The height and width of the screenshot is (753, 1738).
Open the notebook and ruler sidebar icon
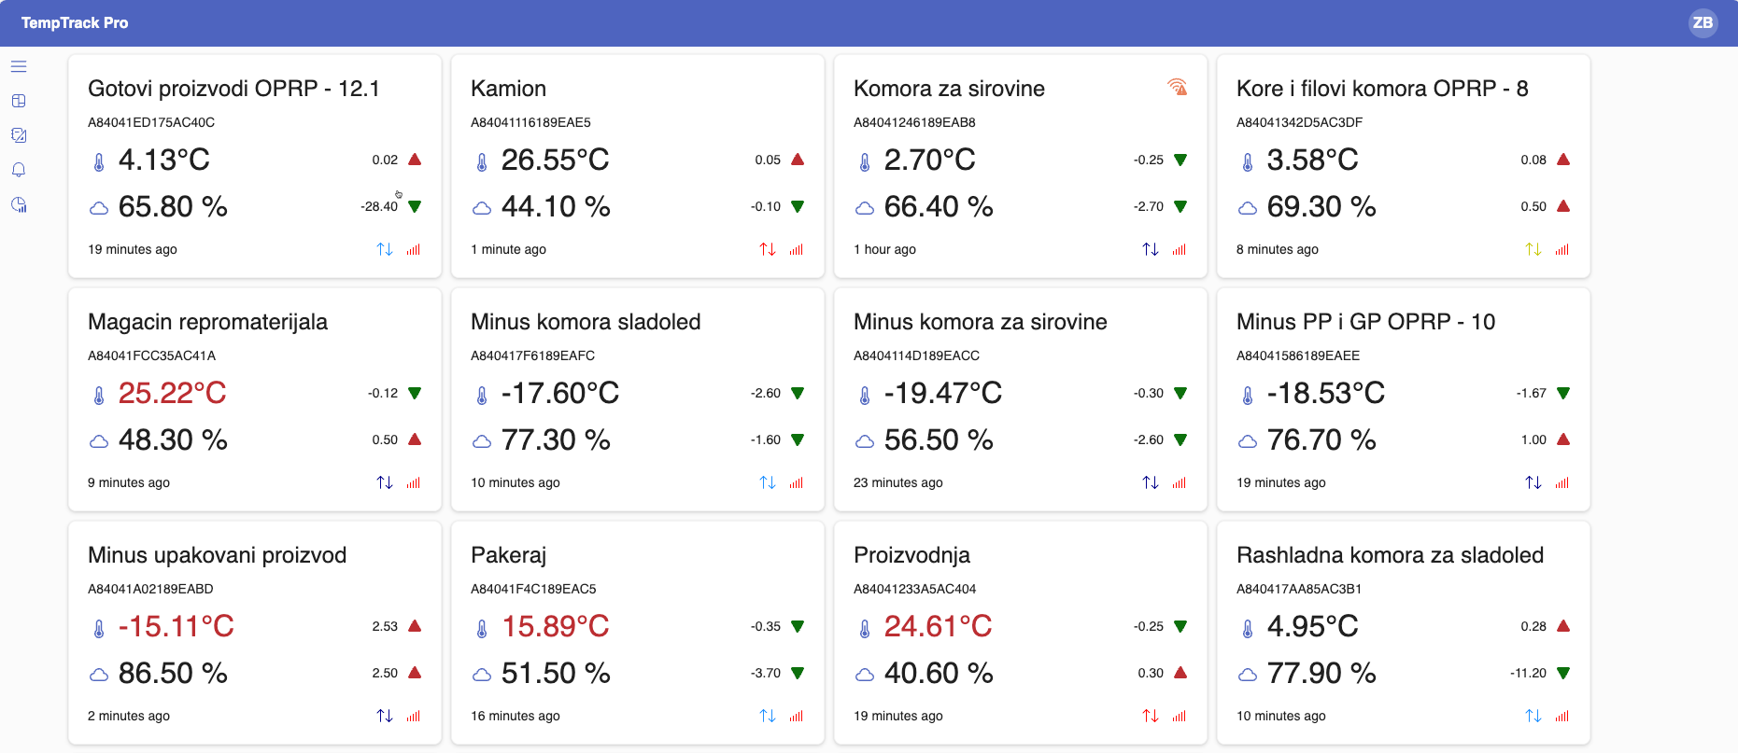[19, 135]
